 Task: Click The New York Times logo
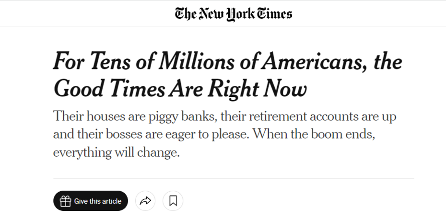pyautogui.click(x=234, y=13)
